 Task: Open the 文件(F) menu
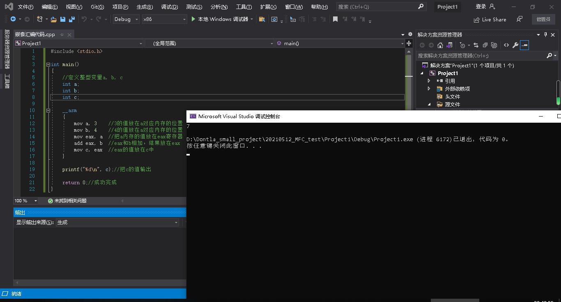[26, 7]
